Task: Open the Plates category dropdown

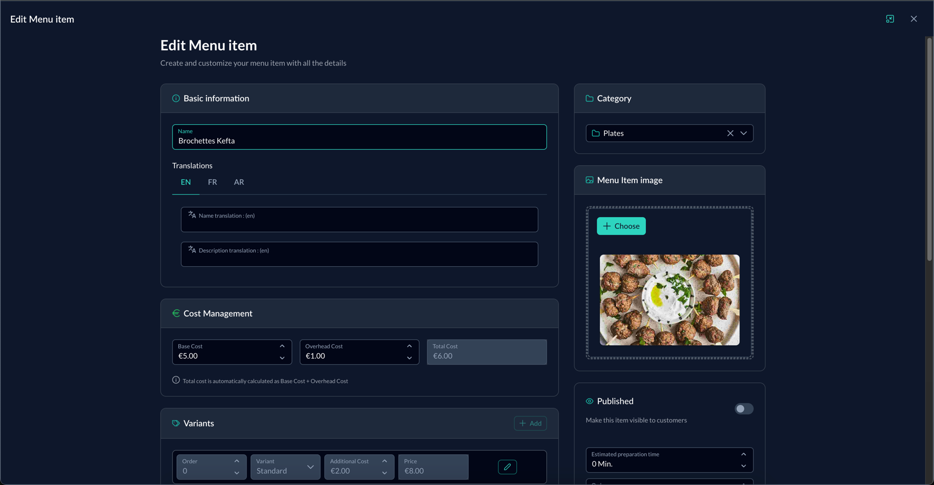Action: tap(744, 133)
